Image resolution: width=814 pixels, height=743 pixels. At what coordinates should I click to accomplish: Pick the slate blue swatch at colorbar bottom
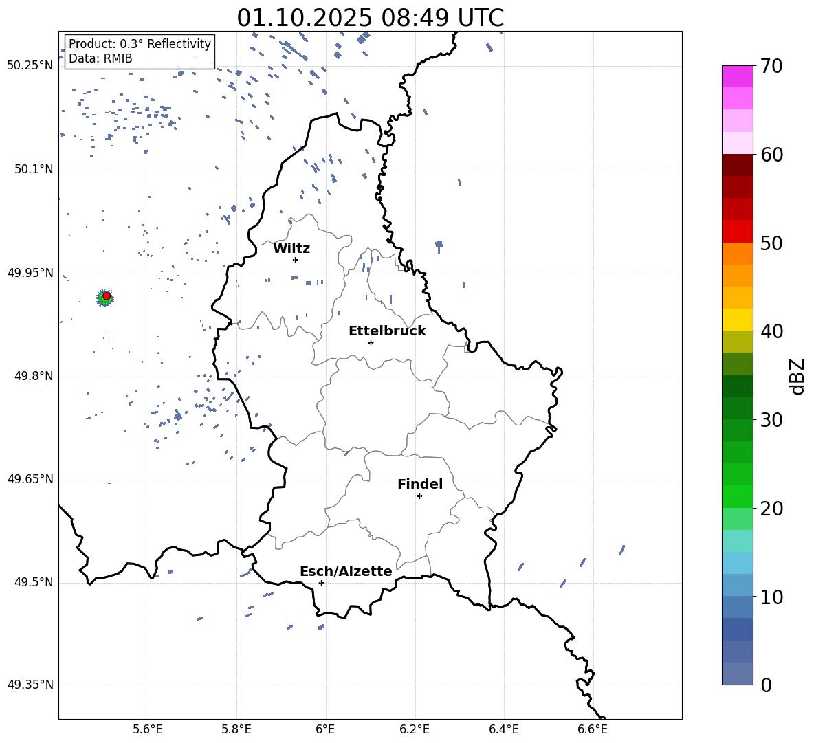(738, 674)
